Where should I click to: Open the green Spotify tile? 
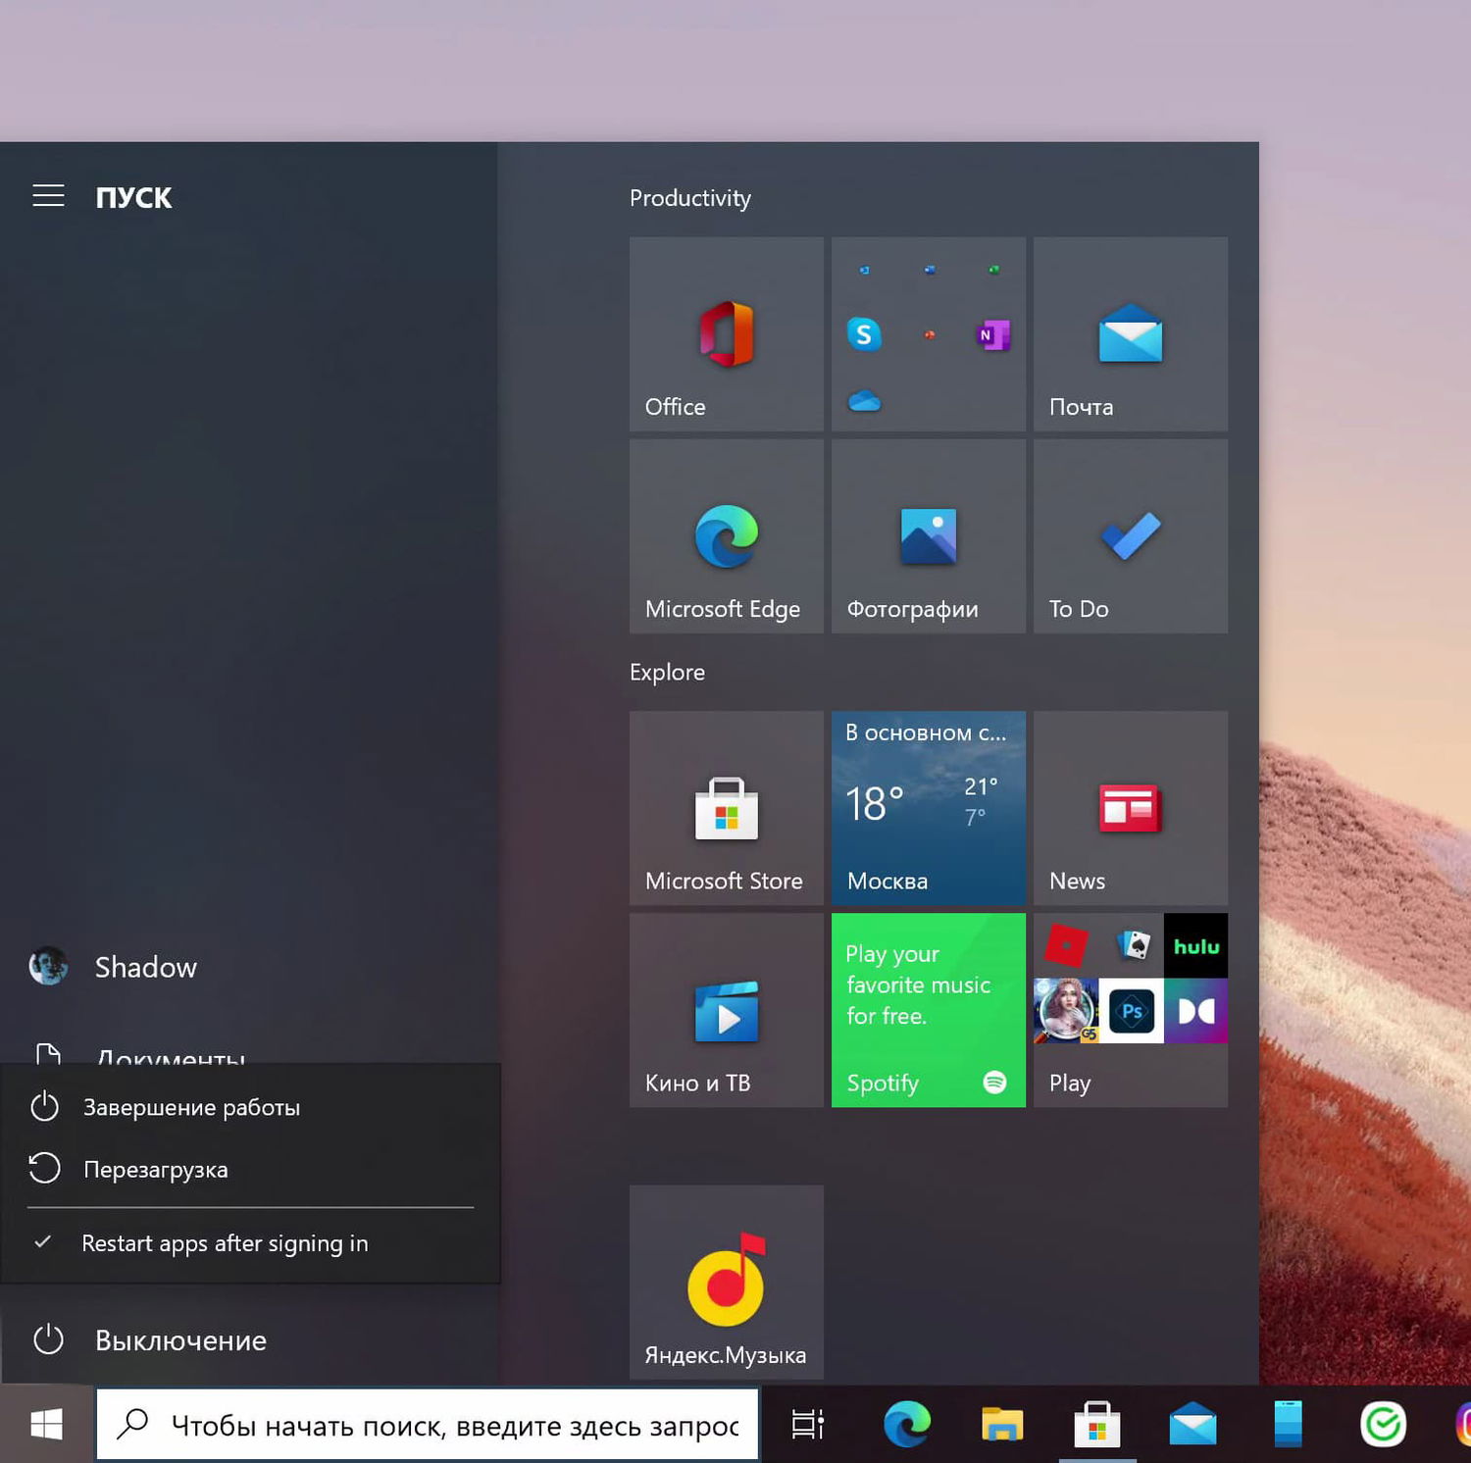click(929, 1010)
